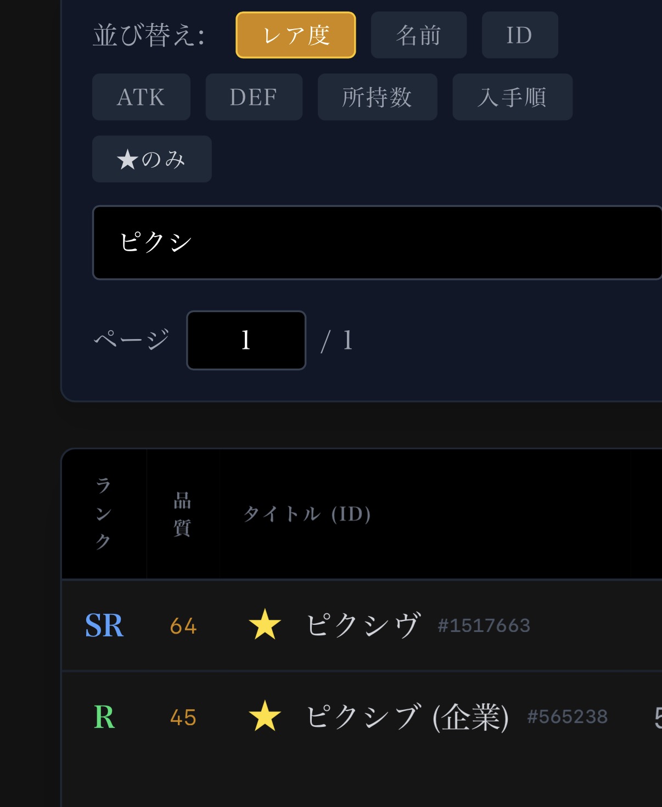Viewport: 662px width, 807px height.
Task: Sort cards by 名前
Action: click(419, 35)
